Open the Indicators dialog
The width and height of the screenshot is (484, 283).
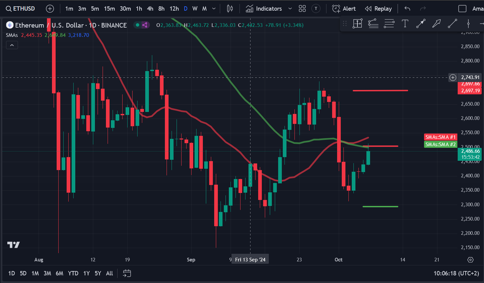click(264, 9)
